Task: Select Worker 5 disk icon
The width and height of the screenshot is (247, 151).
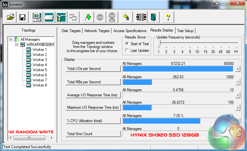Action: click(29, 70)
